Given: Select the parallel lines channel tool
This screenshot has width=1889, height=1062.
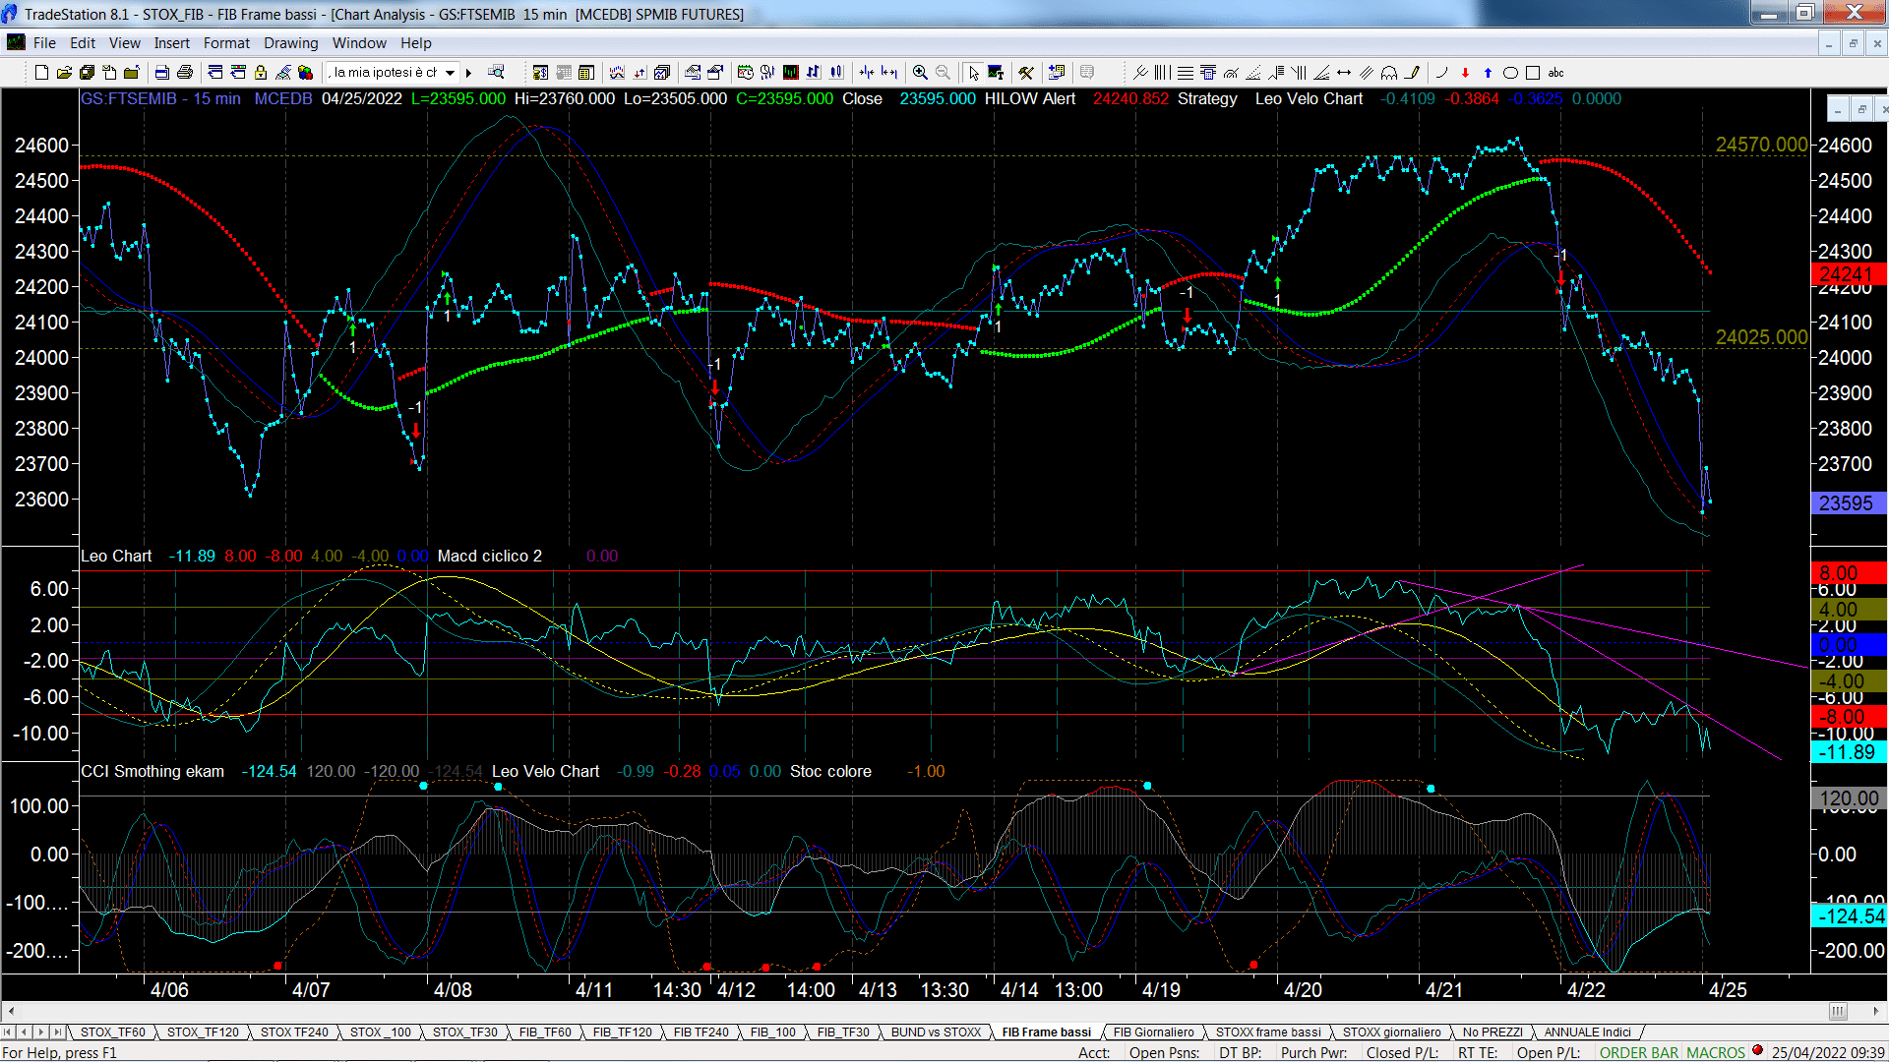Looking at the screenshot, I should [1367, 73].
